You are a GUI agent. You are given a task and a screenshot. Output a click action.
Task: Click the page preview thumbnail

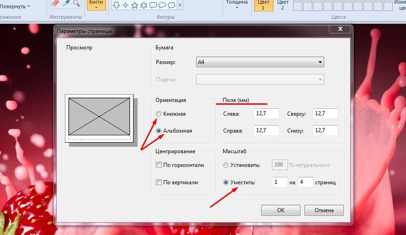99,118
